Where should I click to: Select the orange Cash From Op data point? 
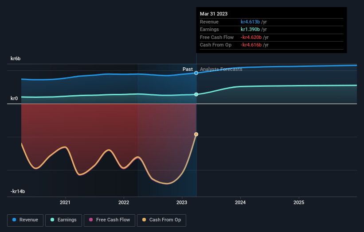point(196,135)
